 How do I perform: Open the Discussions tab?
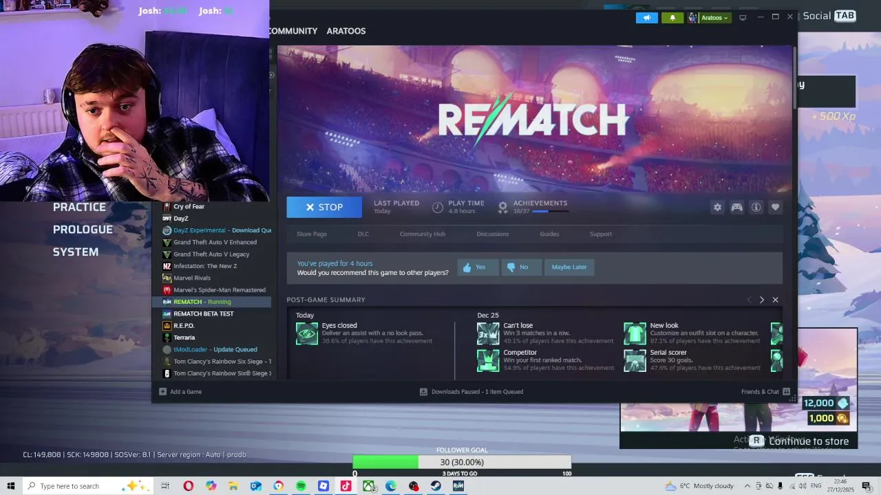click(493, 234)
